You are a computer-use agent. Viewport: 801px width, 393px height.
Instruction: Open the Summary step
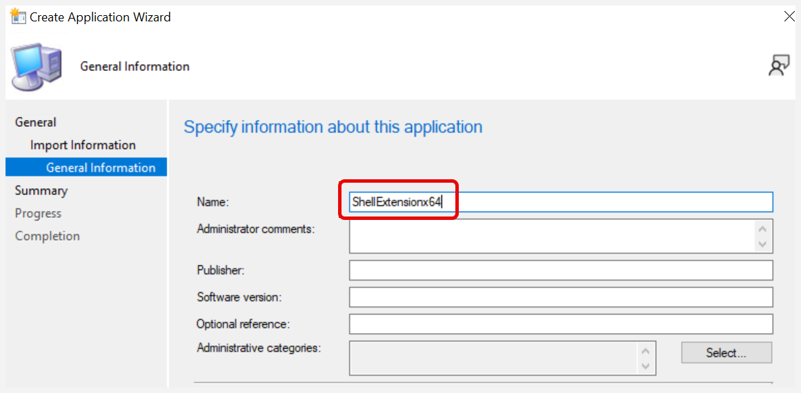point(41,191)
